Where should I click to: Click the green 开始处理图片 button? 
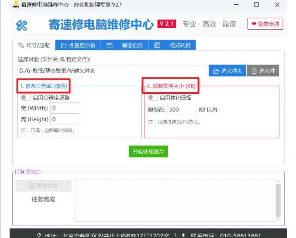click(x=148, y=152)
